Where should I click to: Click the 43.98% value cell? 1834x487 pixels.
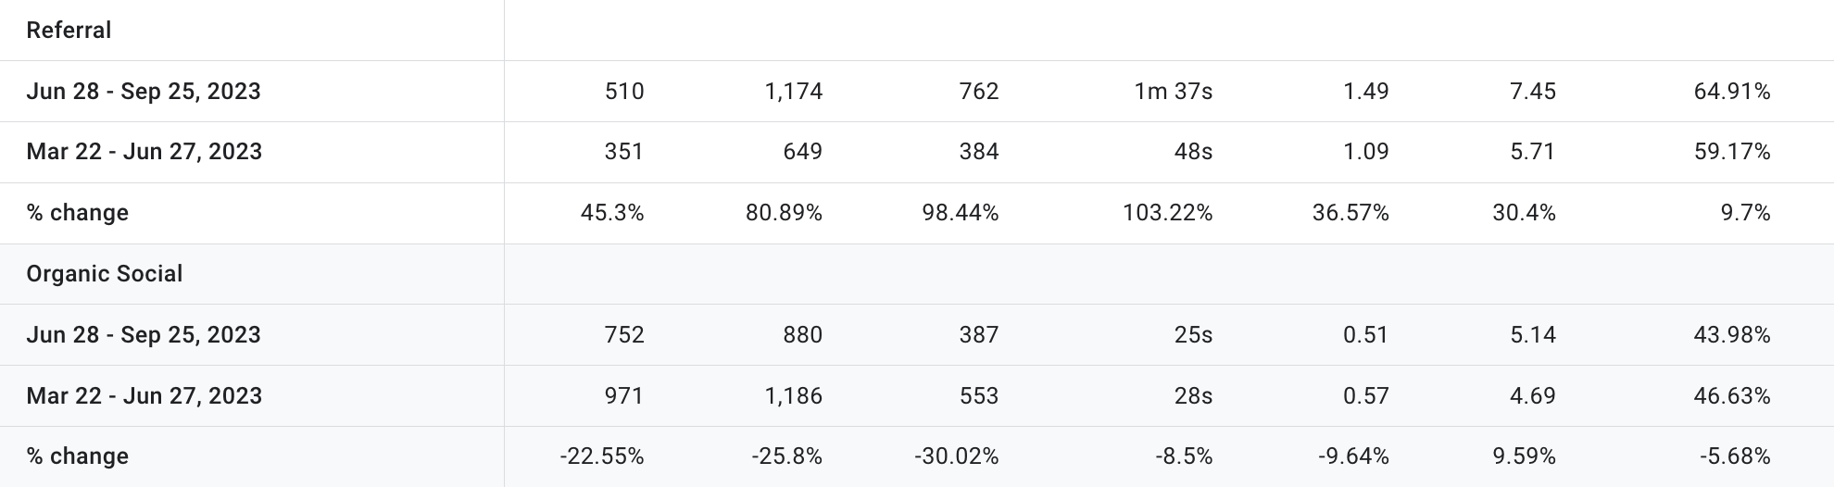click(1732, 335)
